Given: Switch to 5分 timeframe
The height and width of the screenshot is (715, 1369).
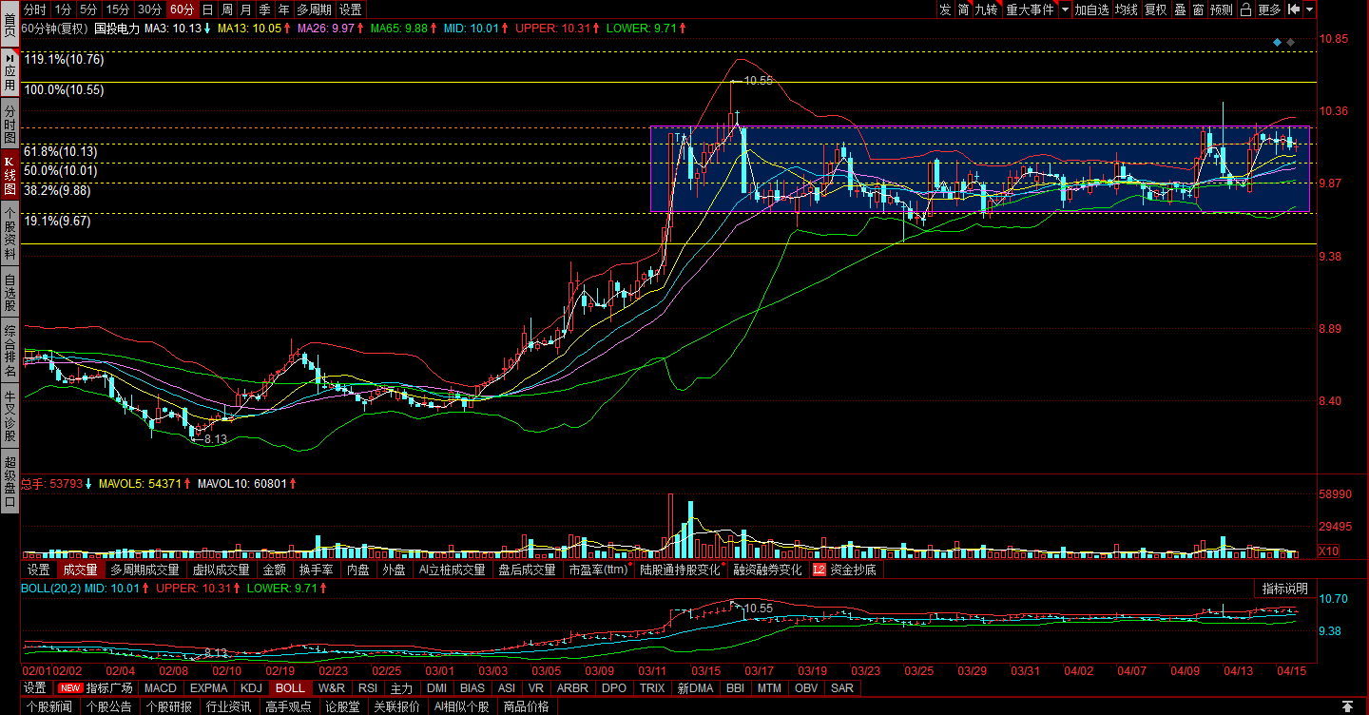Looking at the screenshot, I should point(88,10).
